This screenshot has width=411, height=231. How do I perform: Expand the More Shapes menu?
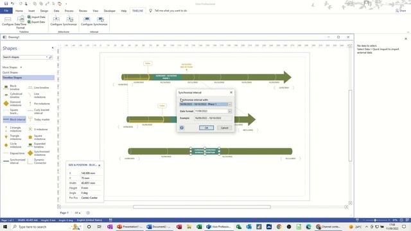12,67
